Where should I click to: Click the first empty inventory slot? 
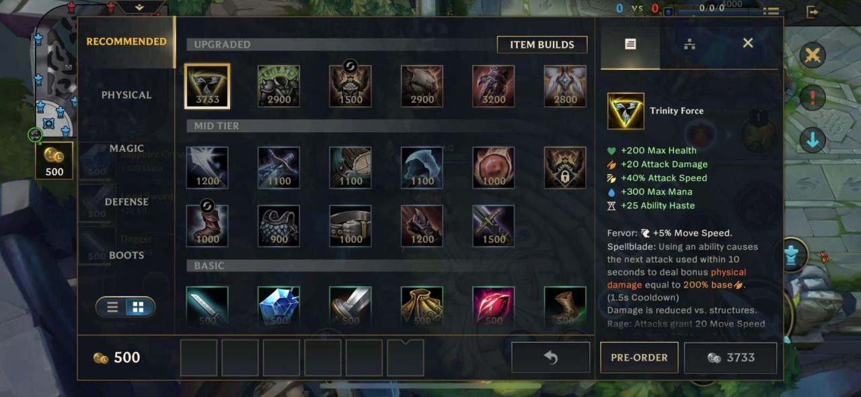click(199, 357)
